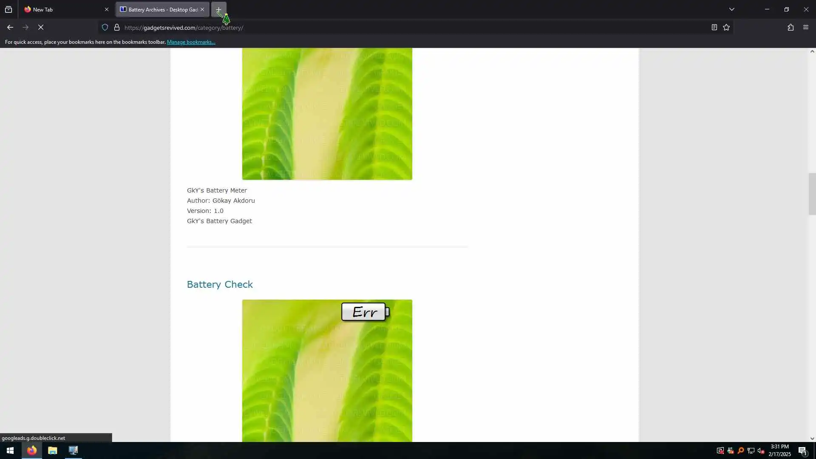Click the Battery Check gadget thumbnail
The width and height of the screenshot is (816, 459).
click(327, 371)
